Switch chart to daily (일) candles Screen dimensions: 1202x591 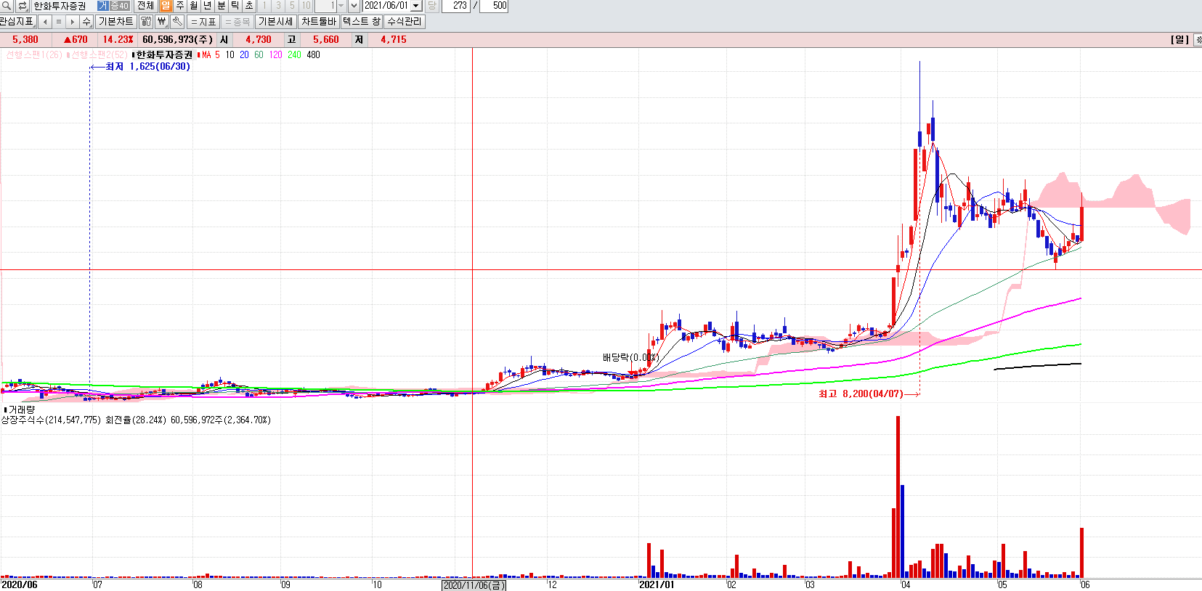point(166,5)
